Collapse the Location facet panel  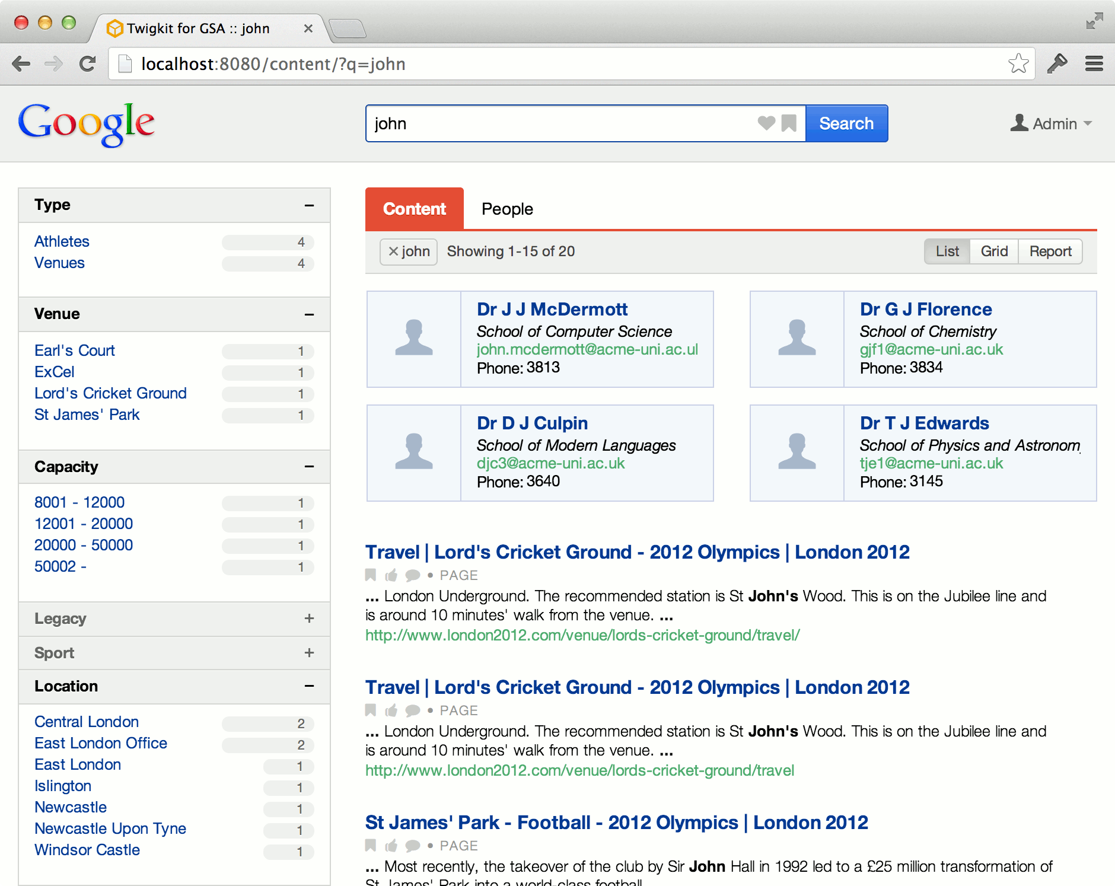309,686
